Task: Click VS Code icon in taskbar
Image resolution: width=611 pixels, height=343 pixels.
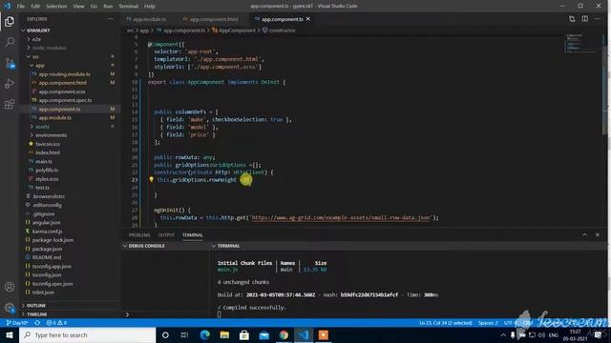Action: click(304, 334)
